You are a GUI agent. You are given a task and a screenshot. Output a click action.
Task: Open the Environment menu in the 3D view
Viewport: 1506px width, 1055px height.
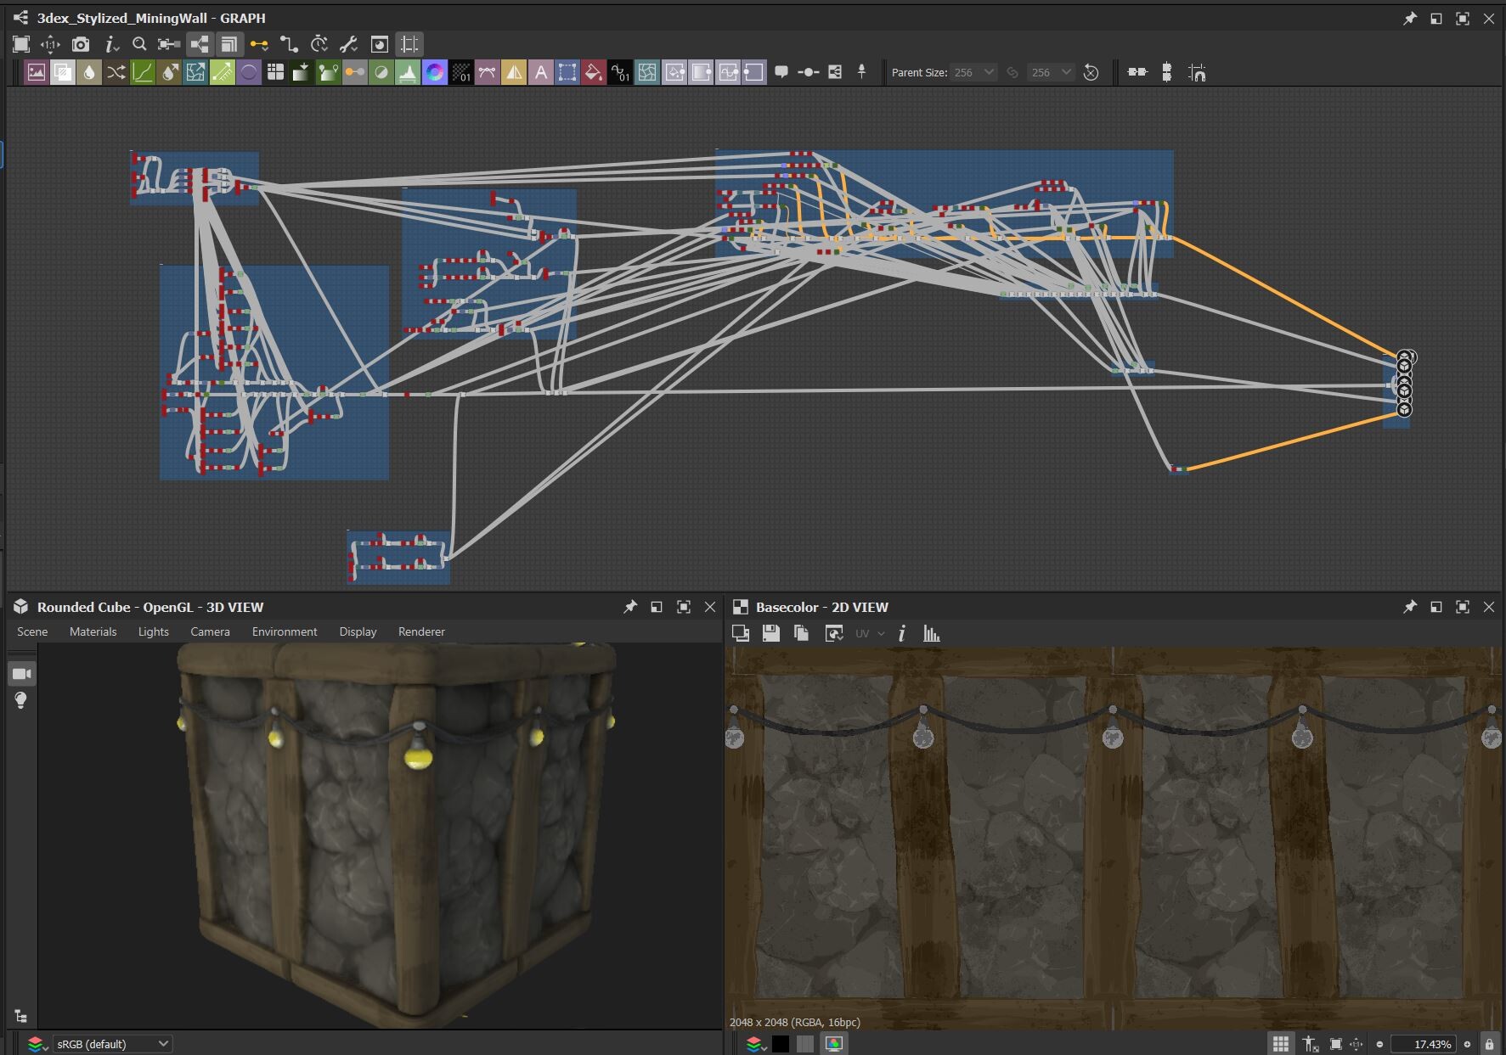coord(285,631)
